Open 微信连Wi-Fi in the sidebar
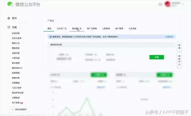Image resolution: width=191 pixels, height=116 pixels. (17, 68)
